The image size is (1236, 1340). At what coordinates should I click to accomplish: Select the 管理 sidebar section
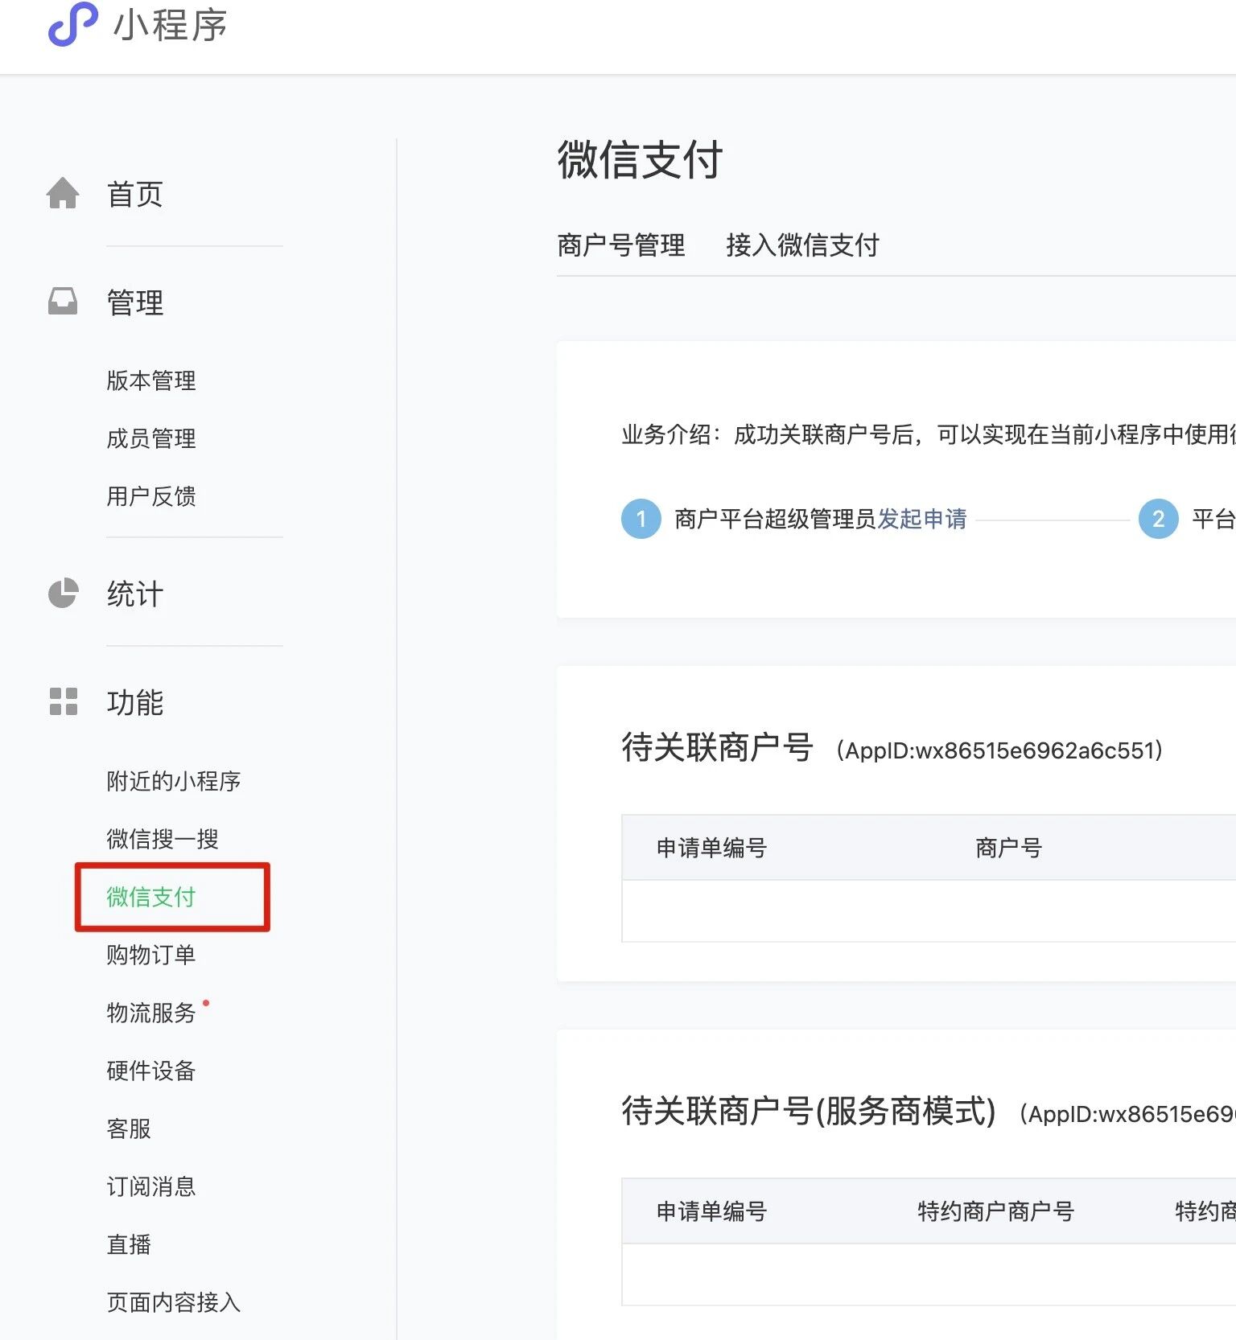[135, 302]
